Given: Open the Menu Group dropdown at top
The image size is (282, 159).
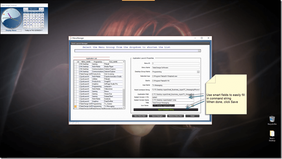Looking at the screenshot, I should 199,51.
